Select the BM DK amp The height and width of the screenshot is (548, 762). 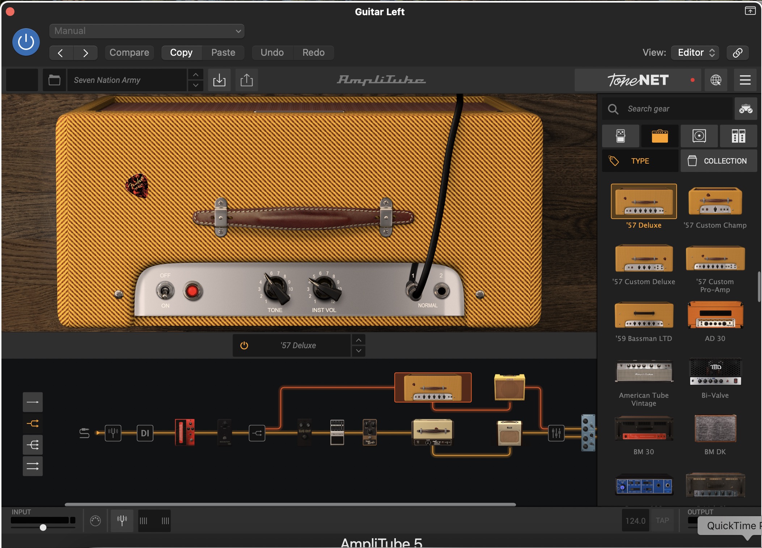click(715, 429)
